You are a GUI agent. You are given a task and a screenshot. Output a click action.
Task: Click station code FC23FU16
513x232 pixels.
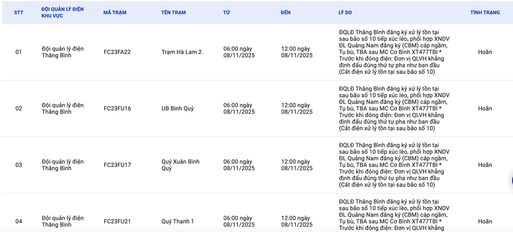coord(117,108)
